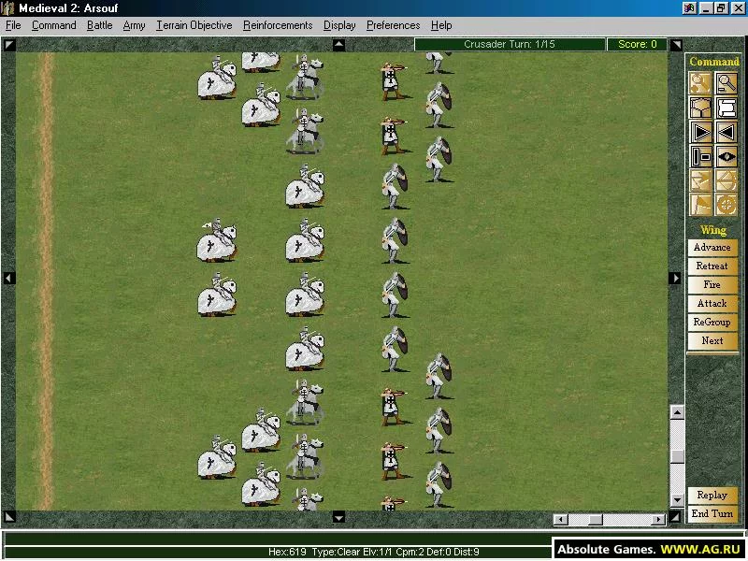This screenshot has height=561, width=748.
Task: Select the mounted knight carrying a banner
Action: pyautogui.click(x=216, y=240)
